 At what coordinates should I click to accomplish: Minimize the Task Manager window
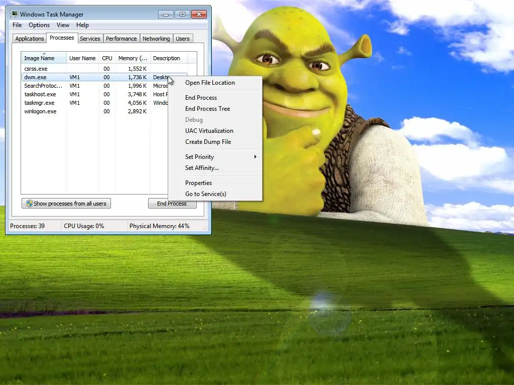[166, 15]
